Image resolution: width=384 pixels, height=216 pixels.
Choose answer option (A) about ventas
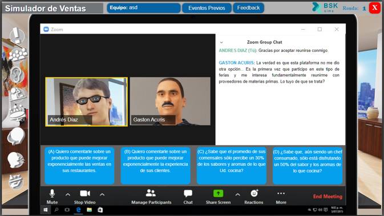(x=79, y=165)
